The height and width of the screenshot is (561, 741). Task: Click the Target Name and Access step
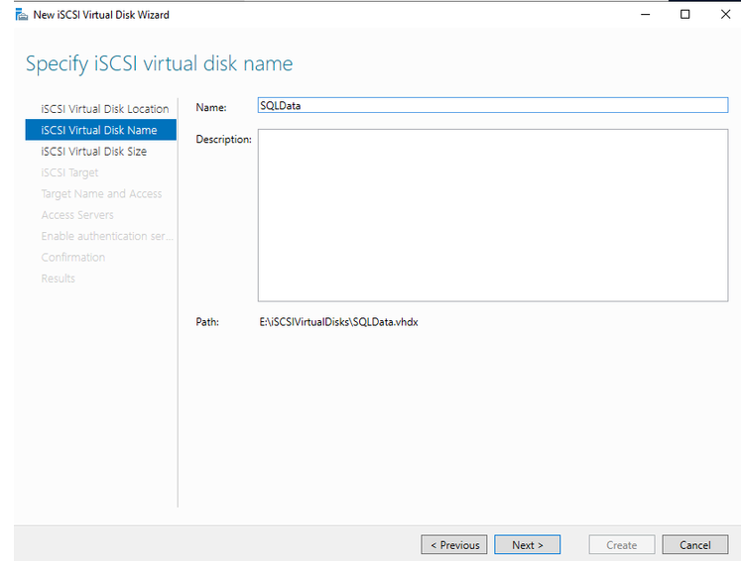tap(101, 194)
